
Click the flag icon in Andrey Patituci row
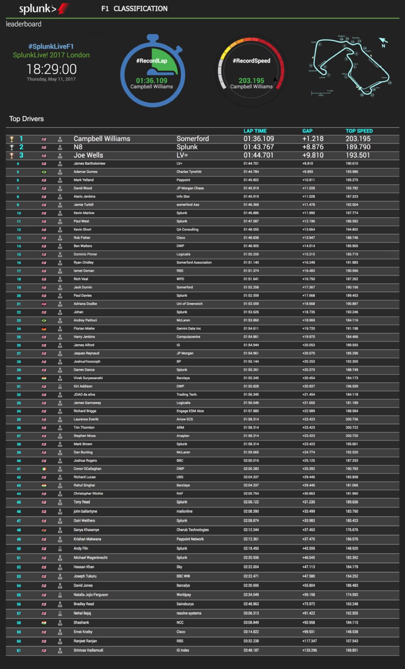44,321
